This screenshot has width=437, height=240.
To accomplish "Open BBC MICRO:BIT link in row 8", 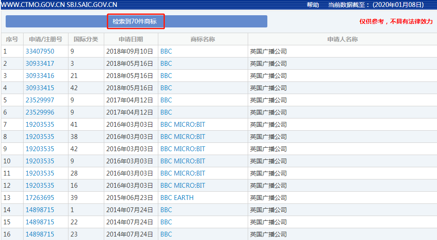I will click(183, 137).
